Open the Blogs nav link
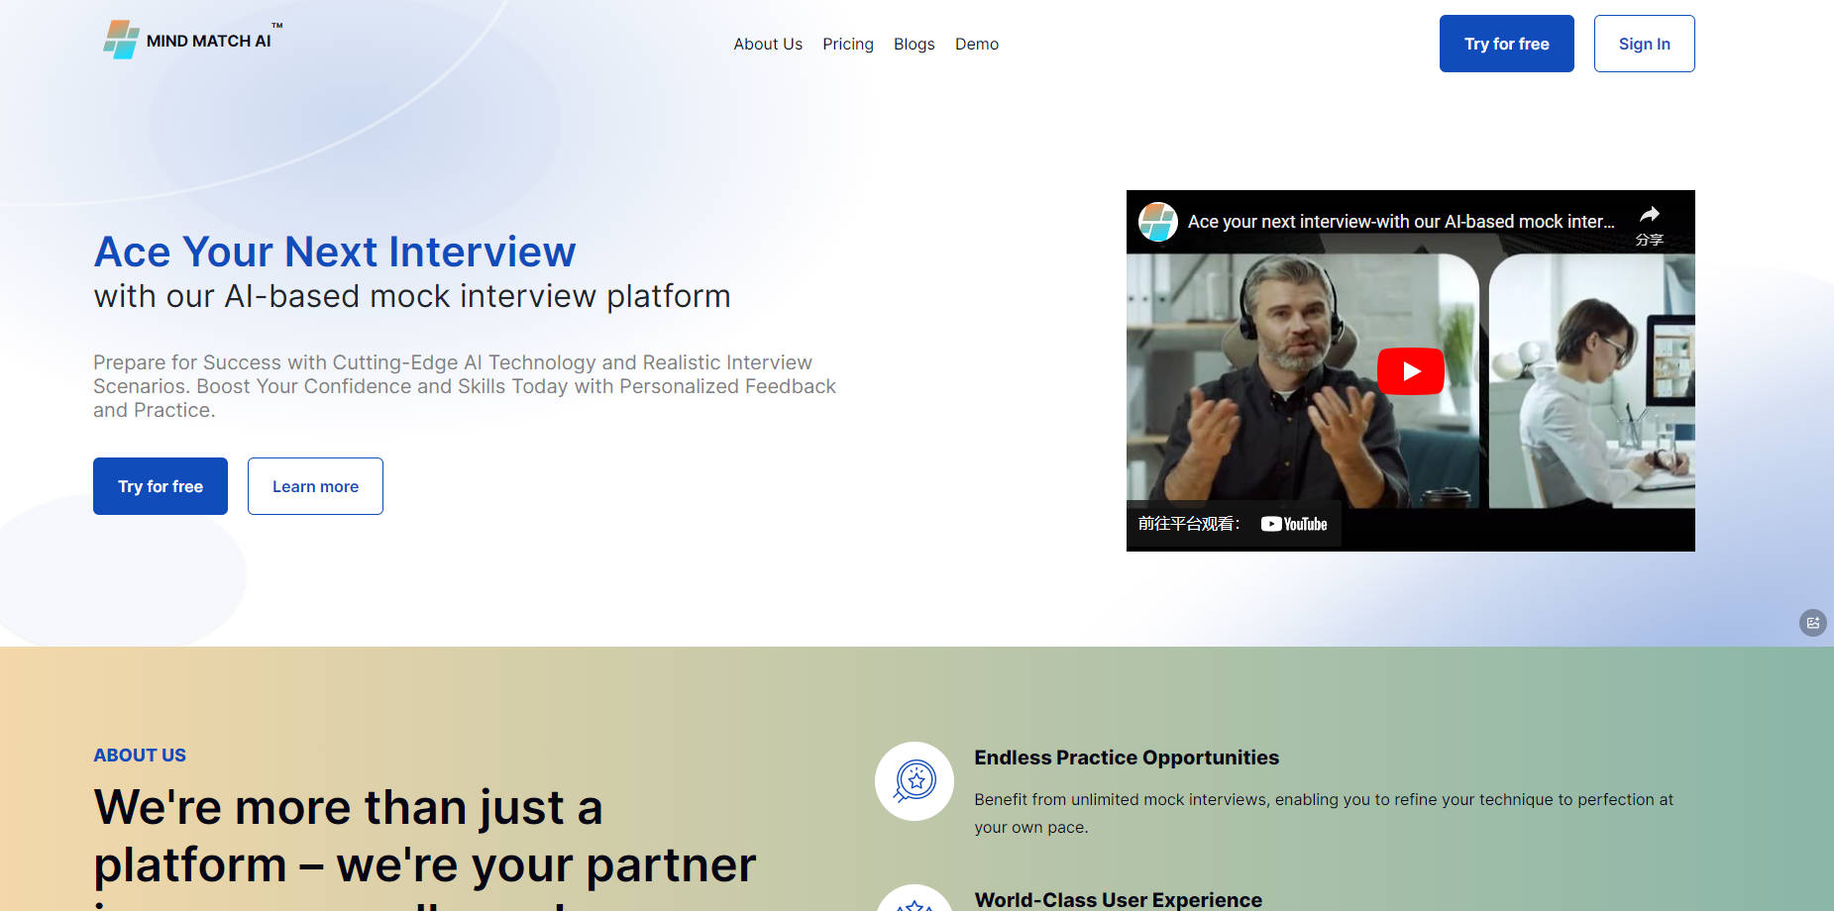This screenshot has height=911, width=1834. [x=914, y=44]
